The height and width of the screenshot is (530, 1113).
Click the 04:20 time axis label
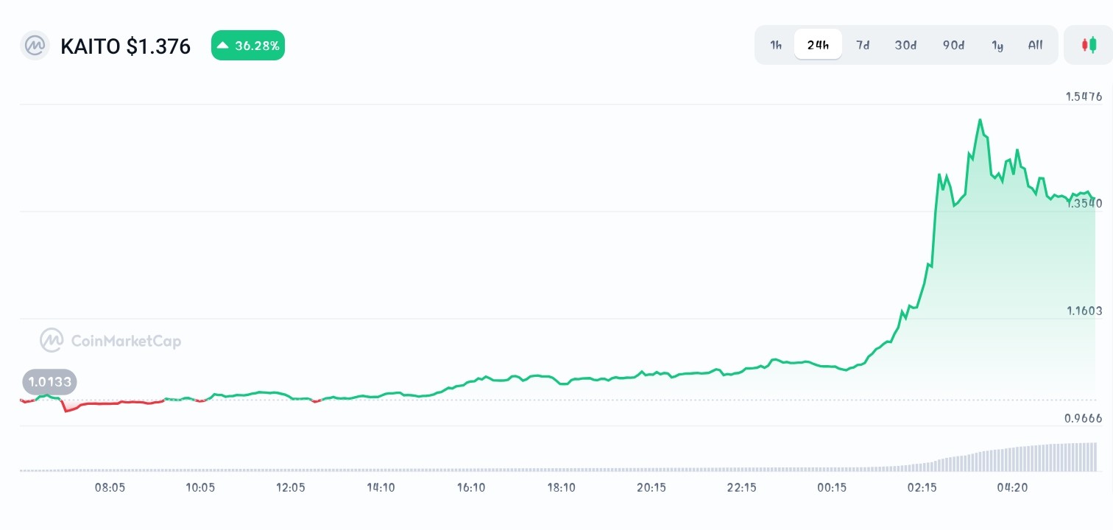tap(1012, 487)
